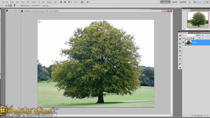Open the Histogram panel icon in dock
Image resolution: width=210 pixels, height=118 pixels.
coord(180,35)
